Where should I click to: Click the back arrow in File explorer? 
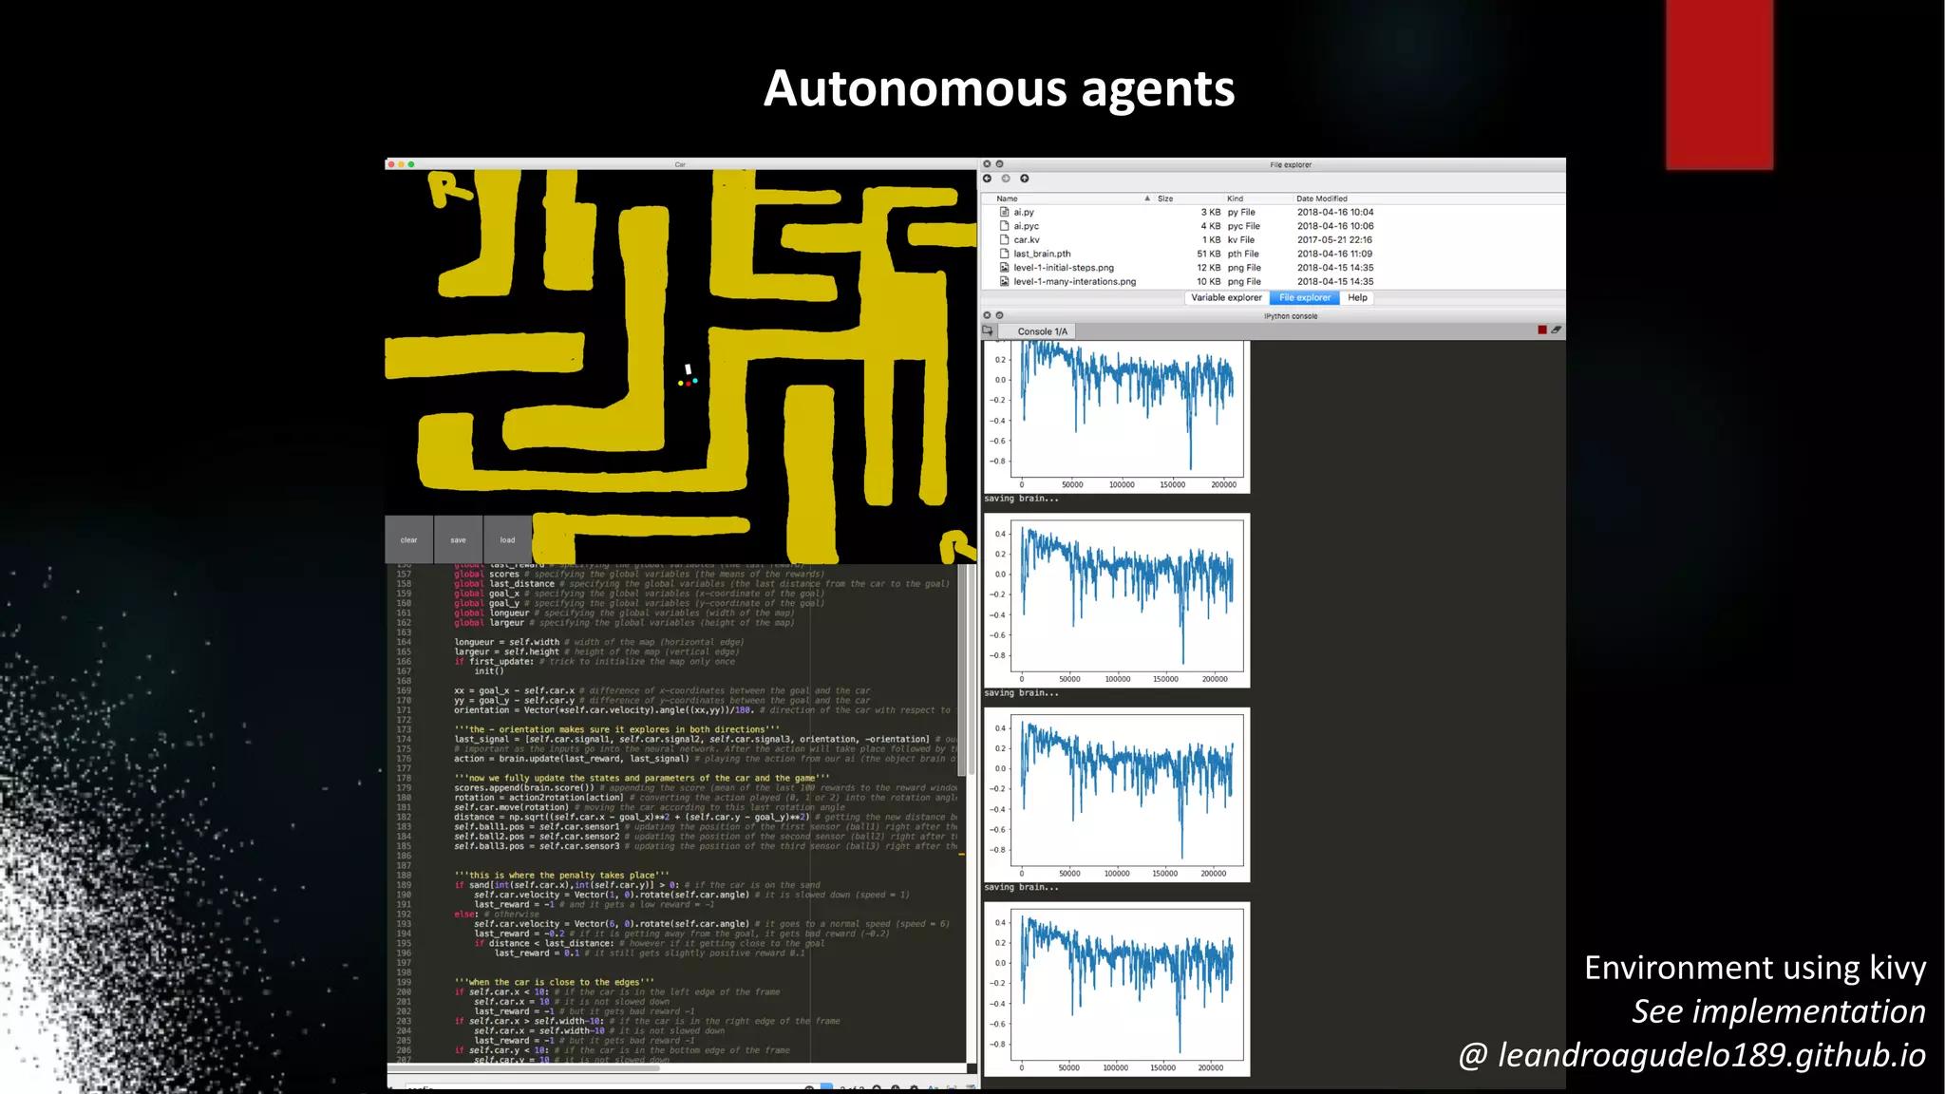(987, 179)
